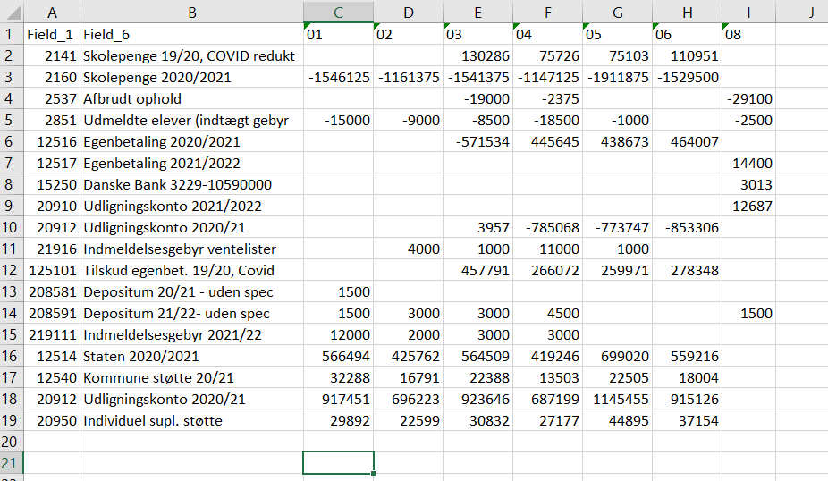Viewport: 828px width, 481px height.
Task: Select row 10 header
Action: point(12,228)
